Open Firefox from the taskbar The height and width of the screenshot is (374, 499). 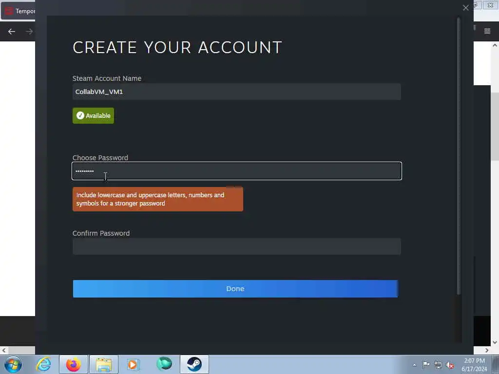[74, 364]
